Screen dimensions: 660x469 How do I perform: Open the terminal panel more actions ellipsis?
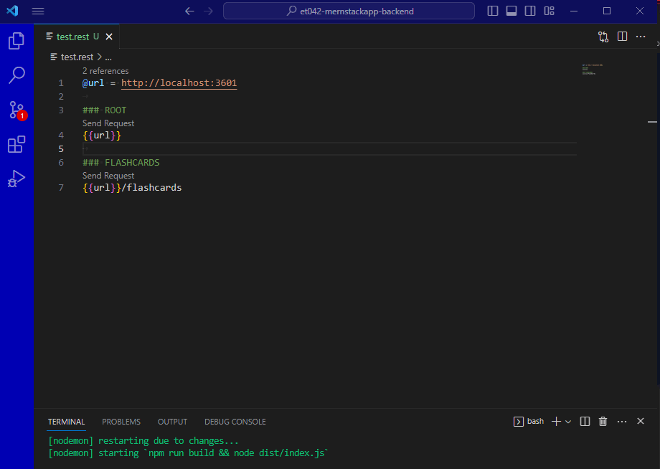[x=622, y=422]
